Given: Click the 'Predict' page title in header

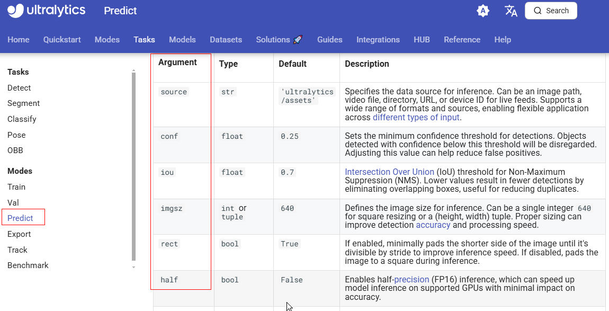Looking at the screenshot, I should [x=120, y=11].
